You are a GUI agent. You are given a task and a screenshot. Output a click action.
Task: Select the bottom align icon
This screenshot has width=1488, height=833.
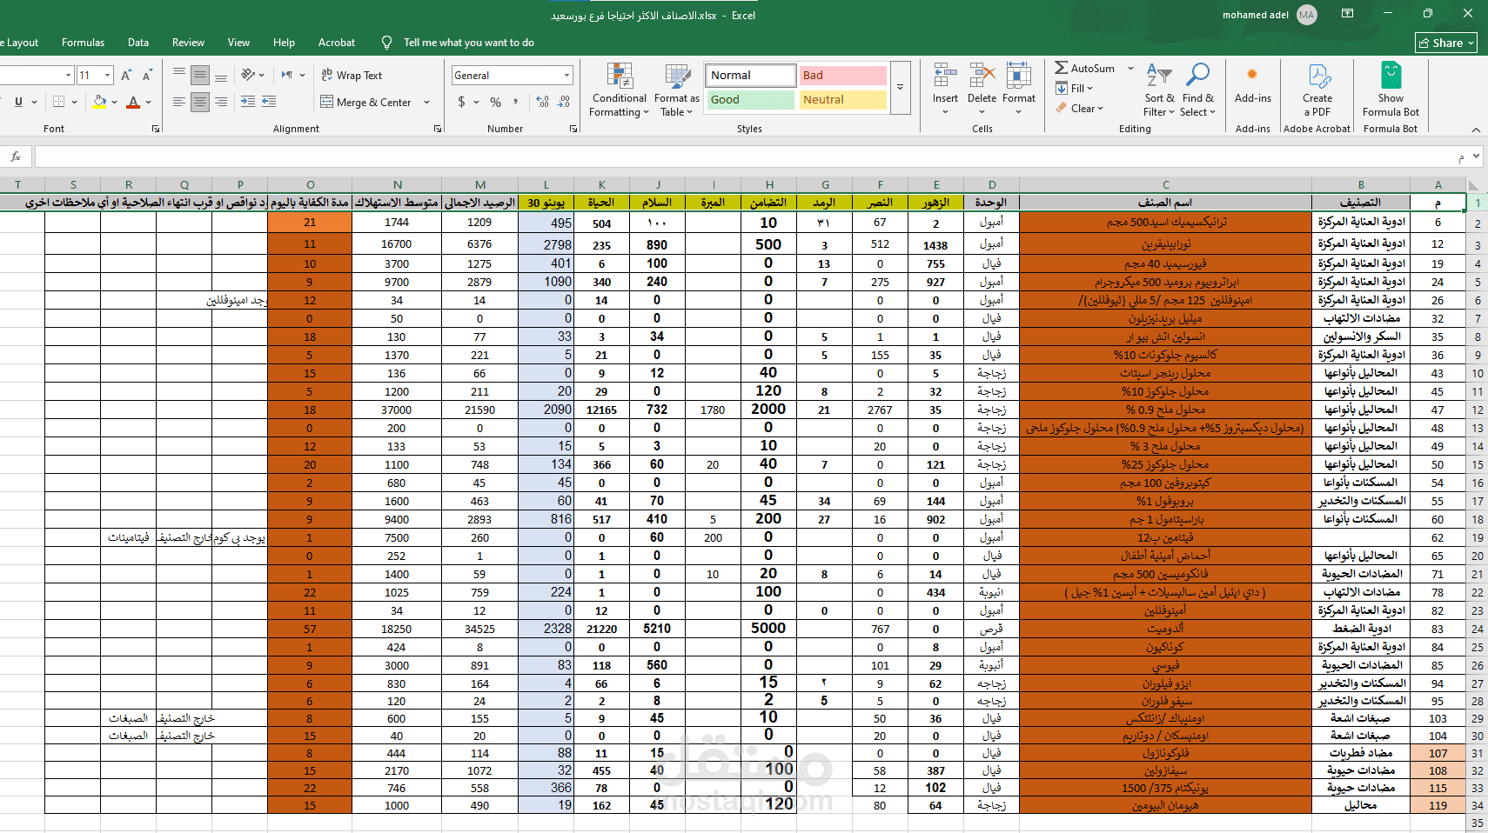221,75
